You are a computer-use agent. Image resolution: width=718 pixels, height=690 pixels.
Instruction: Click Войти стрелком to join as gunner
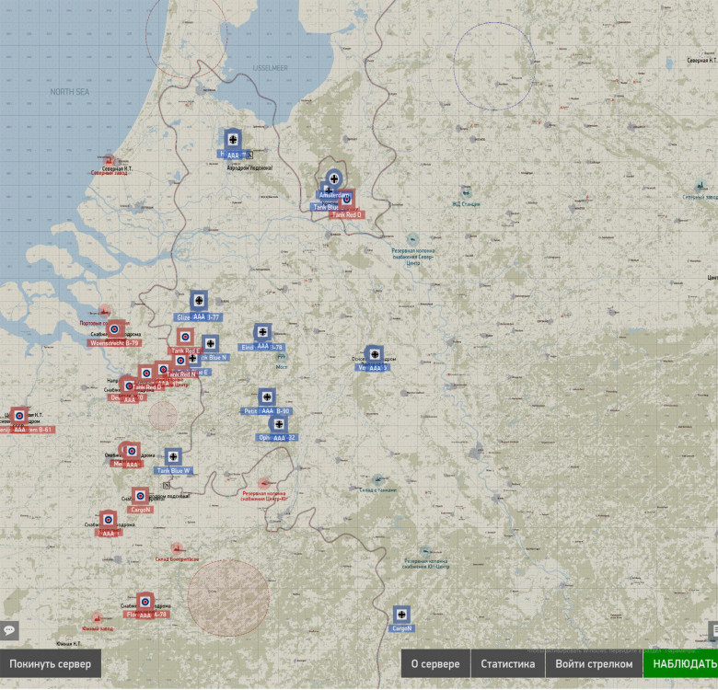[x=594, y=663]
